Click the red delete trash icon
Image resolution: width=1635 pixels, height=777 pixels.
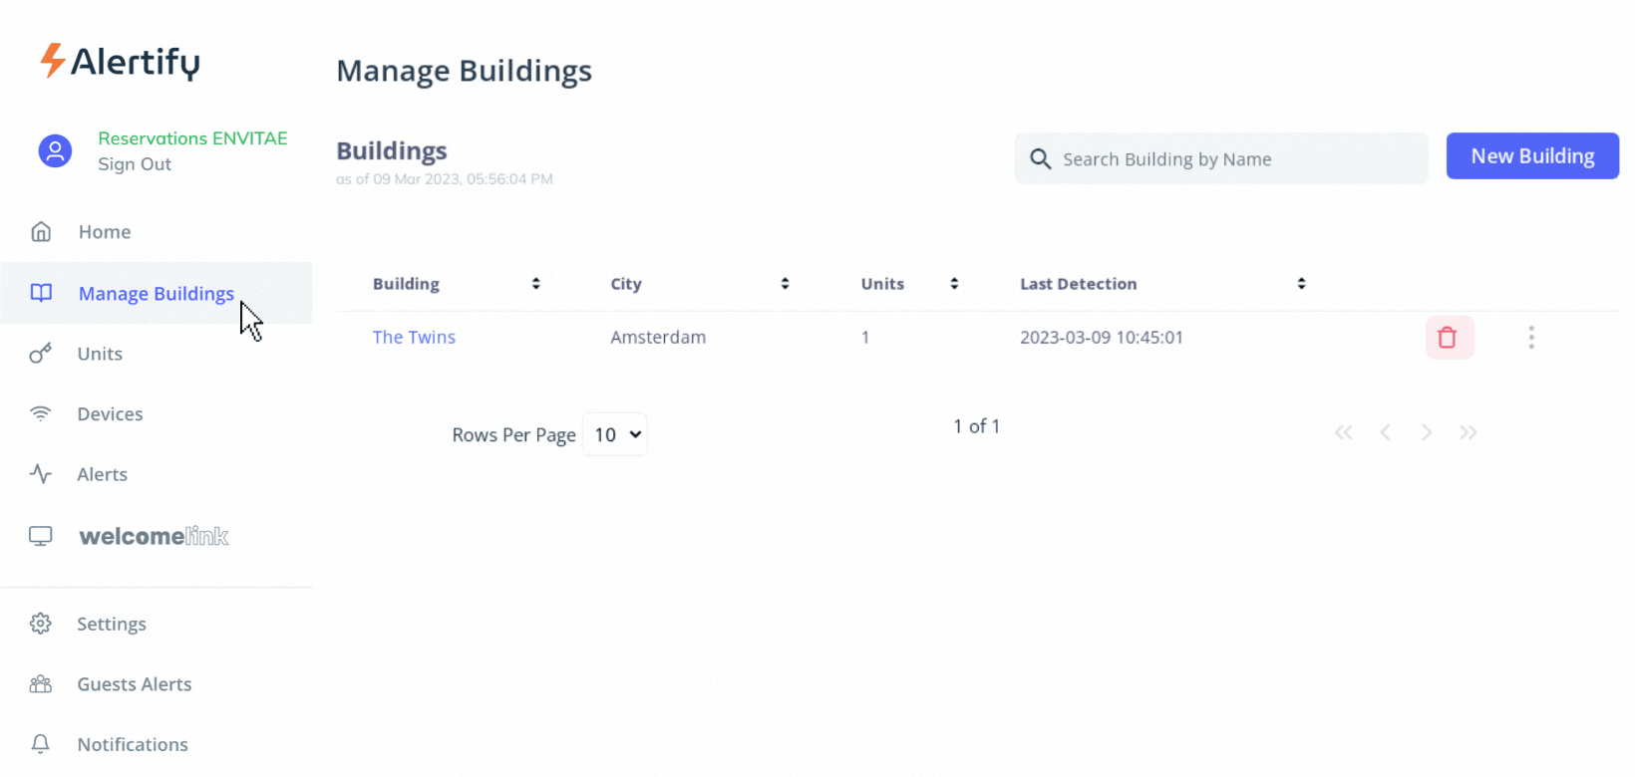click(1449, 338)
